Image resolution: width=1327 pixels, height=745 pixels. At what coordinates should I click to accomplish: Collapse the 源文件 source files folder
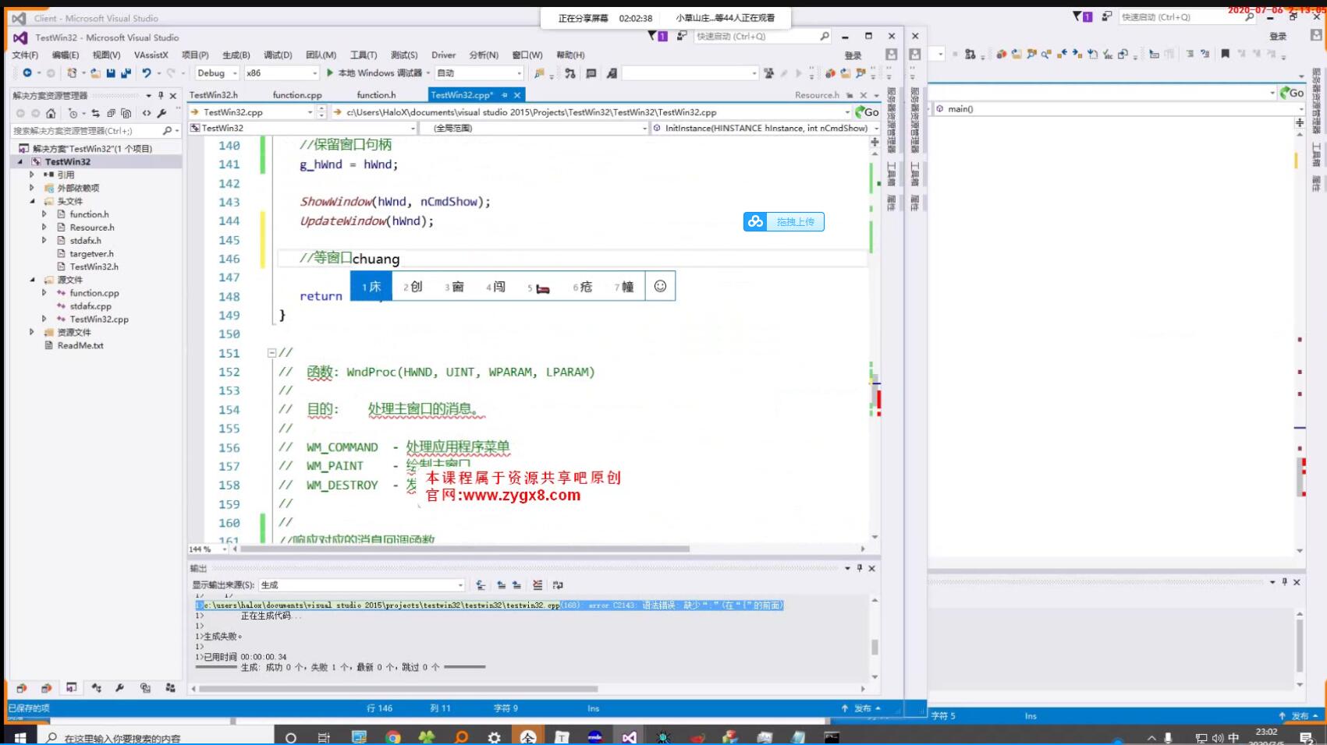click(x=32, y=280)
